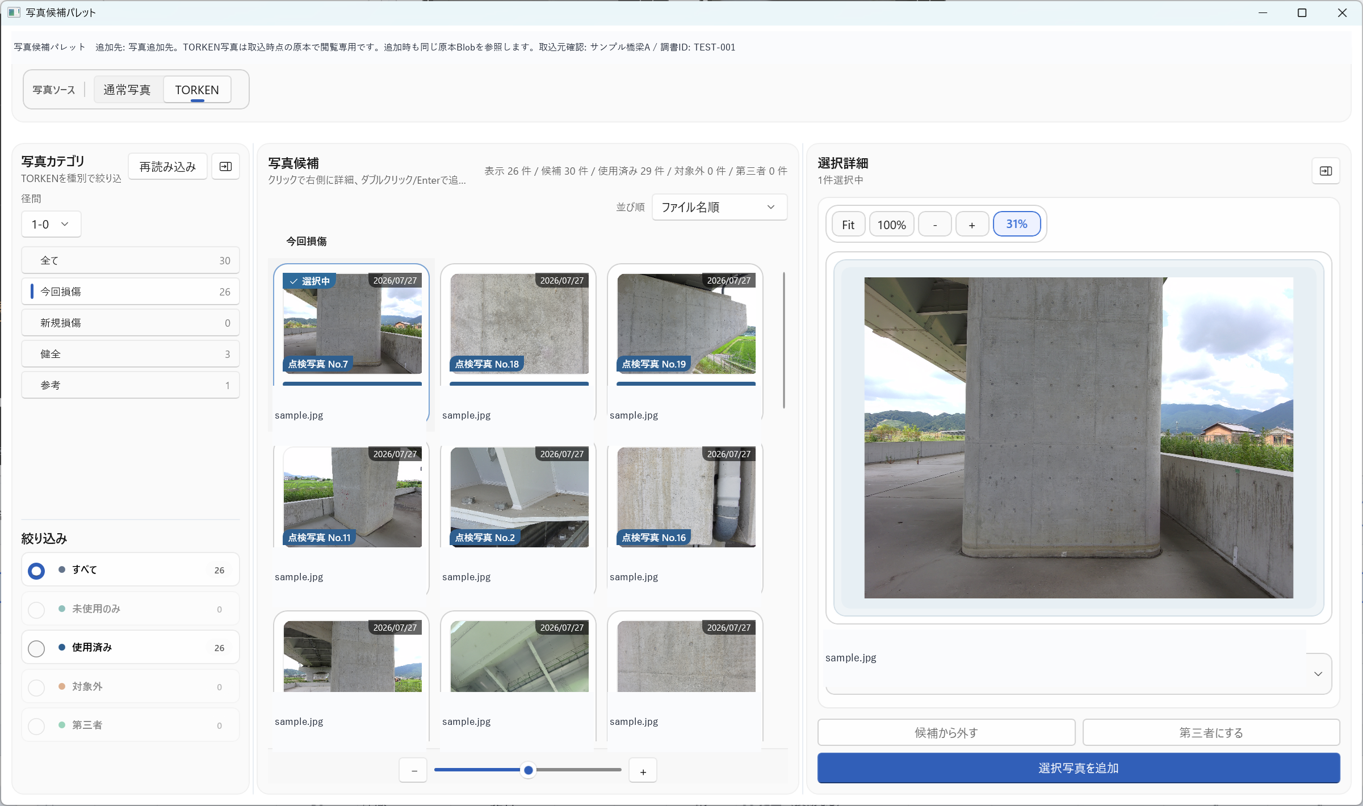Click the thumbnail size plus button
This screenshot has width=1363, height=806.
click(643, 771)
